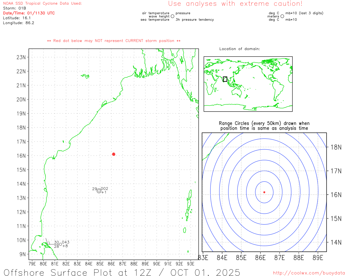Screen dimensions: 345x276
Task: Click the "14N" label on range circles plot
Action: [336, 243]
